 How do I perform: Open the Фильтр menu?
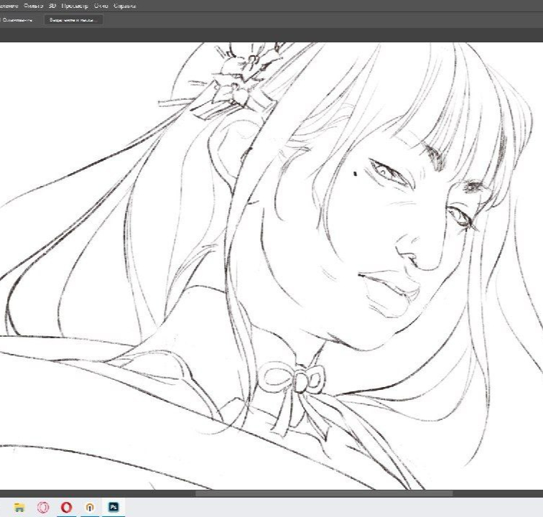tap(33, 6)
